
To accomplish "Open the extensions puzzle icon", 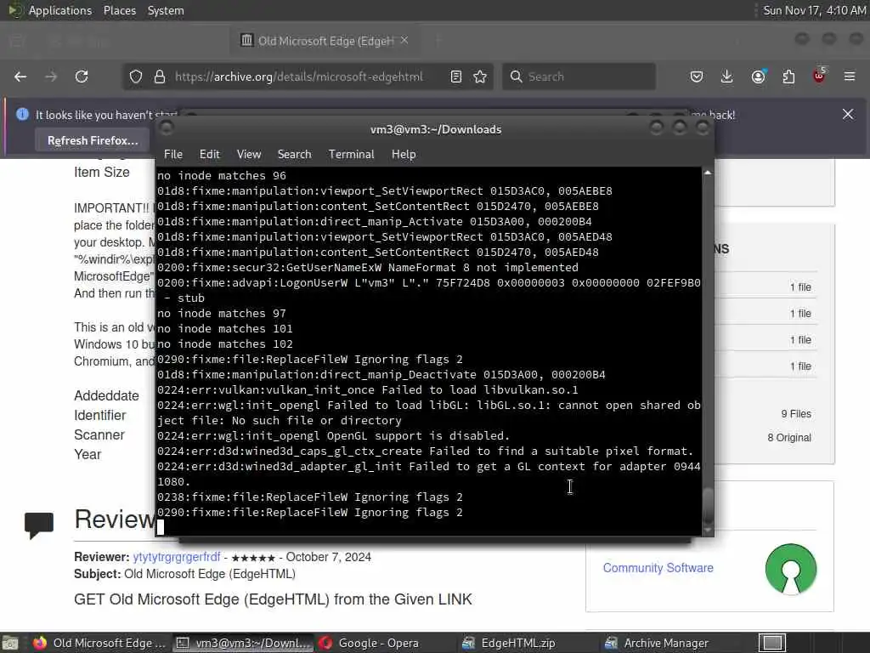I will pos(788,77).
